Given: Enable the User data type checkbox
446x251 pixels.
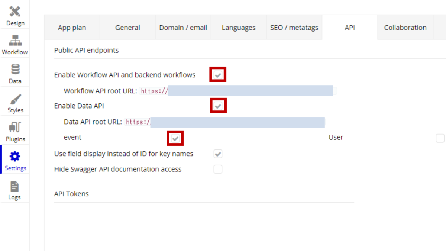Looking at the screenshot, I should (x=440, y=138).
